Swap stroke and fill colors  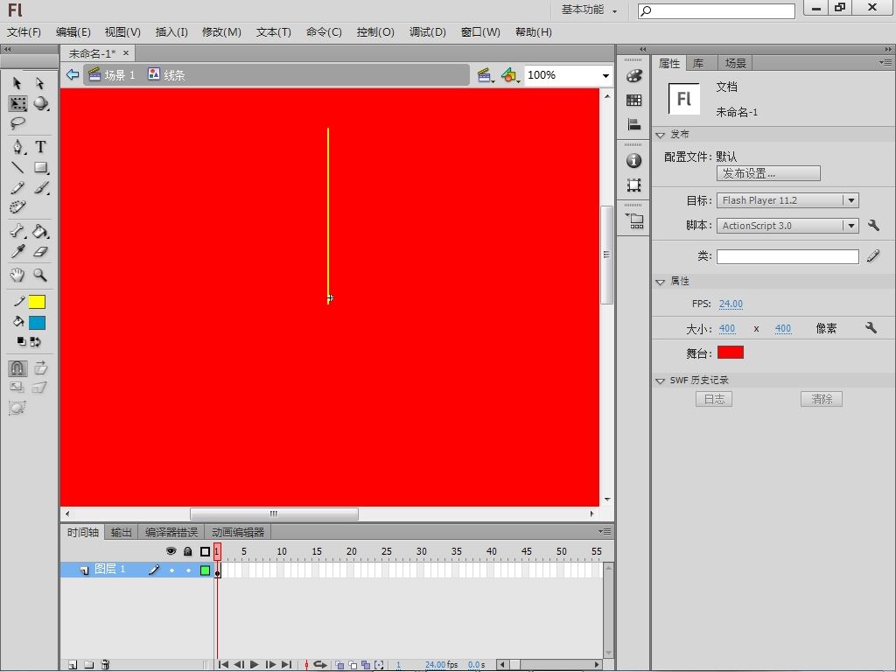pyautogui.click(x=35, y=342)
